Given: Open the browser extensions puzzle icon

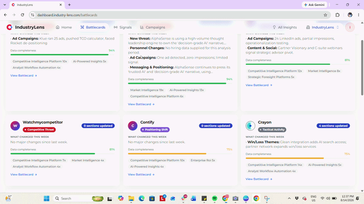Looking at the screenshot, I should pyautogui.click(x=337, y=15).
